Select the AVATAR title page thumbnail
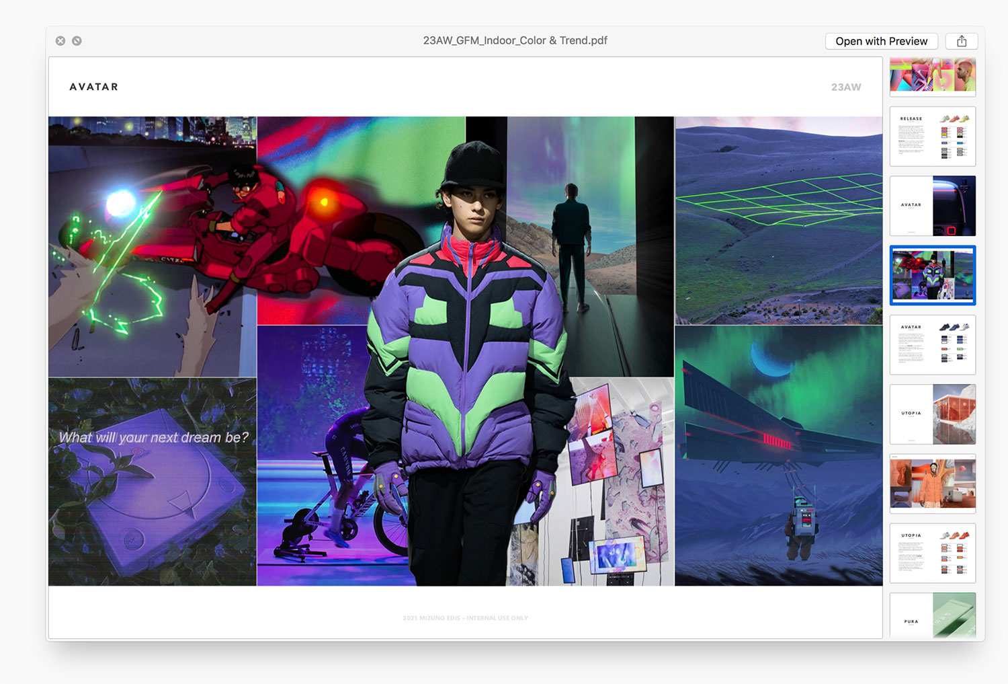Viewport: 1008px width, 684px height. click(x=933, y=206)
